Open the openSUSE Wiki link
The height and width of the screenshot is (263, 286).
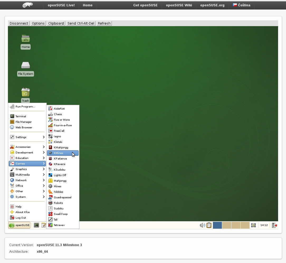(179, 5)
